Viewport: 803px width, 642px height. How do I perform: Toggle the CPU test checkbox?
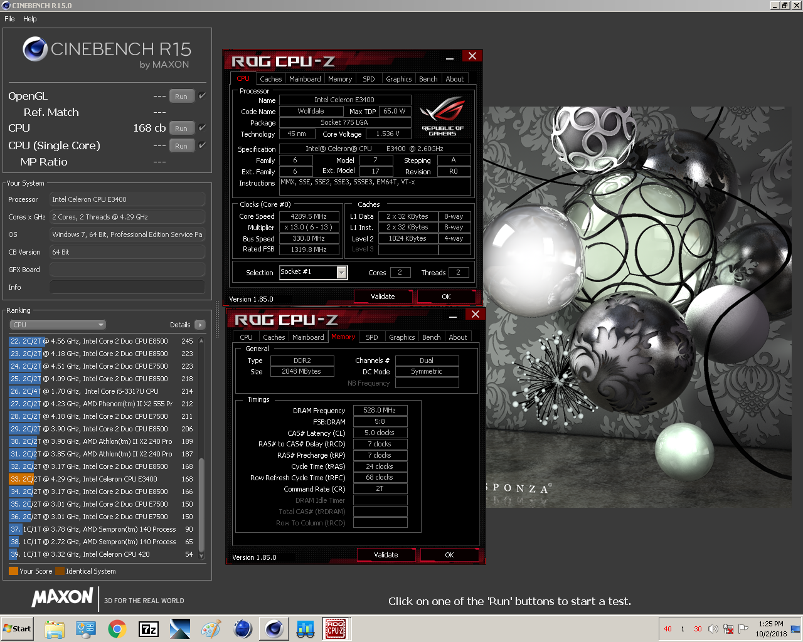[x=202, y=128]
